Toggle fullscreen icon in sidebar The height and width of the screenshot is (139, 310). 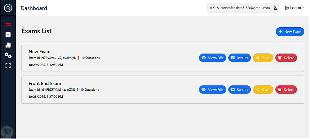pyautogui.click(x=8, y=66)
